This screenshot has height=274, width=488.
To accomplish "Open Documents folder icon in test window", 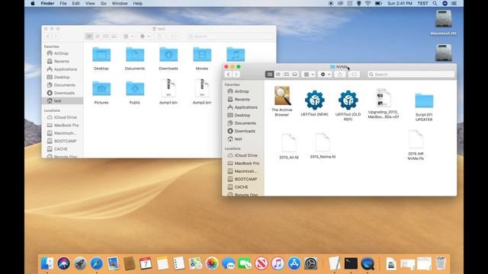I will (x=135, y=55).
